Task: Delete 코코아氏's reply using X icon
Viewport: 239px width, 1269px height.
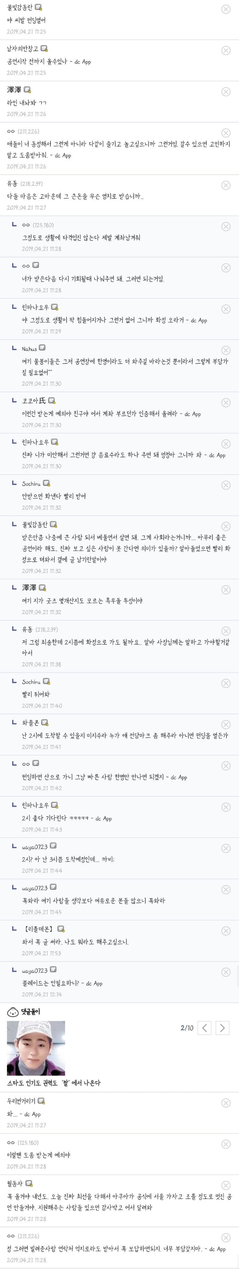Action: pyautogui.click(x=226, y=402)
